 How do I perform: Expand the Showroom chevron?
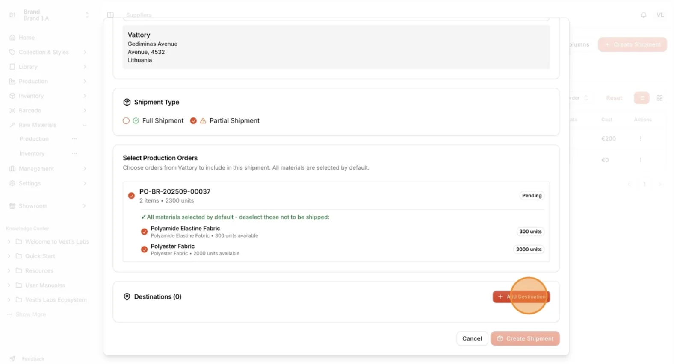[85, 206]
